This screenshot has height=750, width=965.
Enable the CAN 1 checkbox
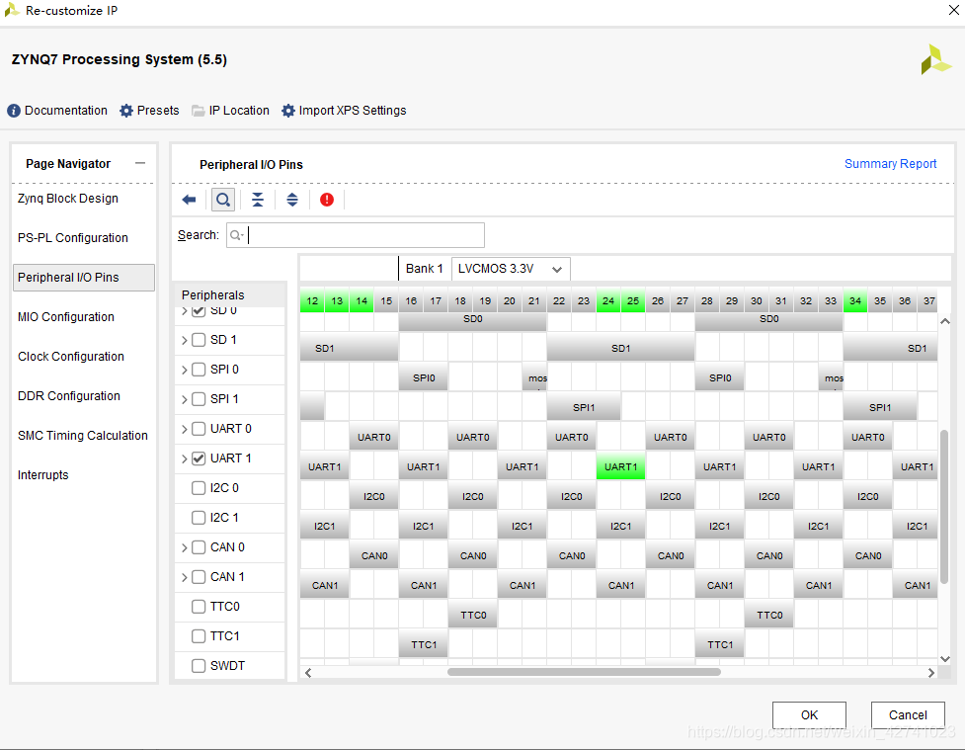pos(199,577)
